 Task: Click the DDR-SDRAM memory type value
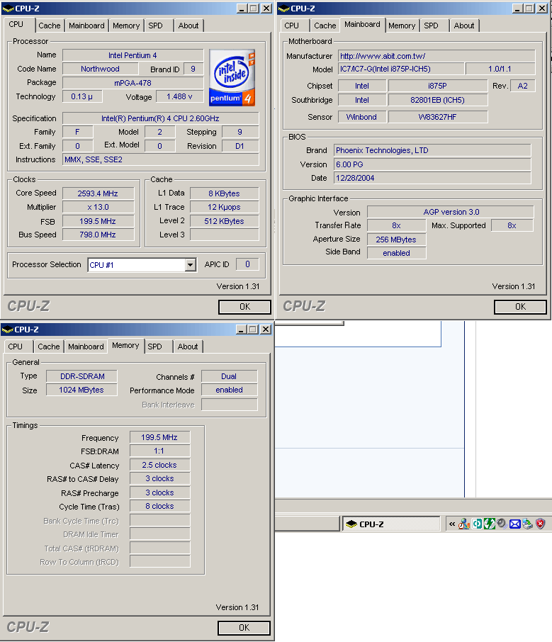coord(82,376)
